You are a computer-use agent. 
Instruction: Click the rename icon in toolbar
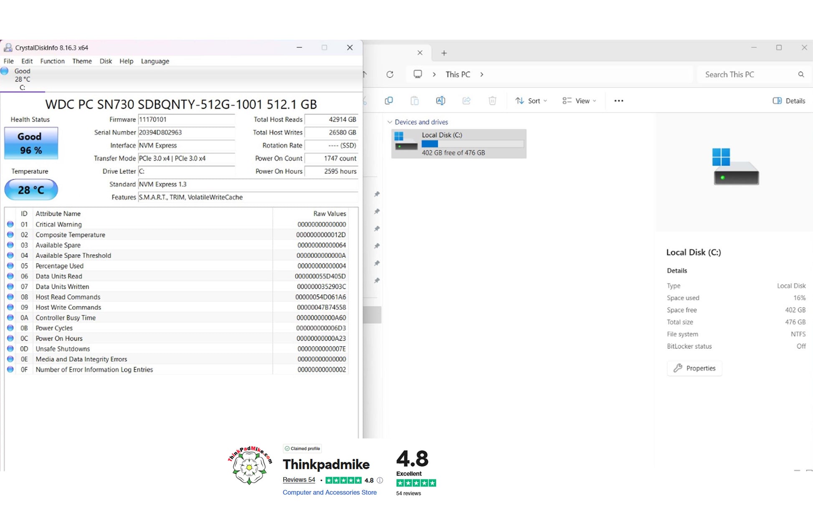coord(440,101)
